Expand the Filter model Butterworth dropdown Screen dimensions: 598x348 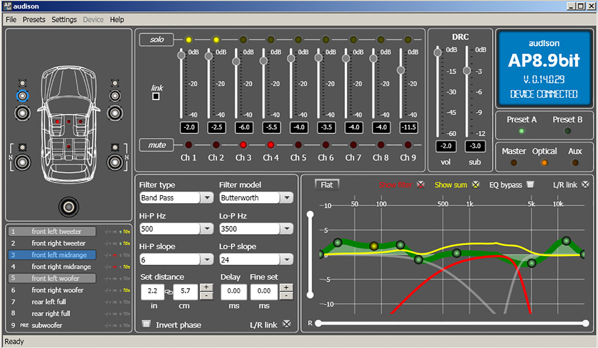[287, 198]
